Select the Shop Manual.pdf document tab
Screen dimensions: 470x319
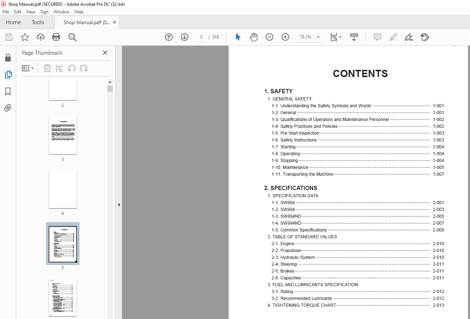[x=87, y=22]
